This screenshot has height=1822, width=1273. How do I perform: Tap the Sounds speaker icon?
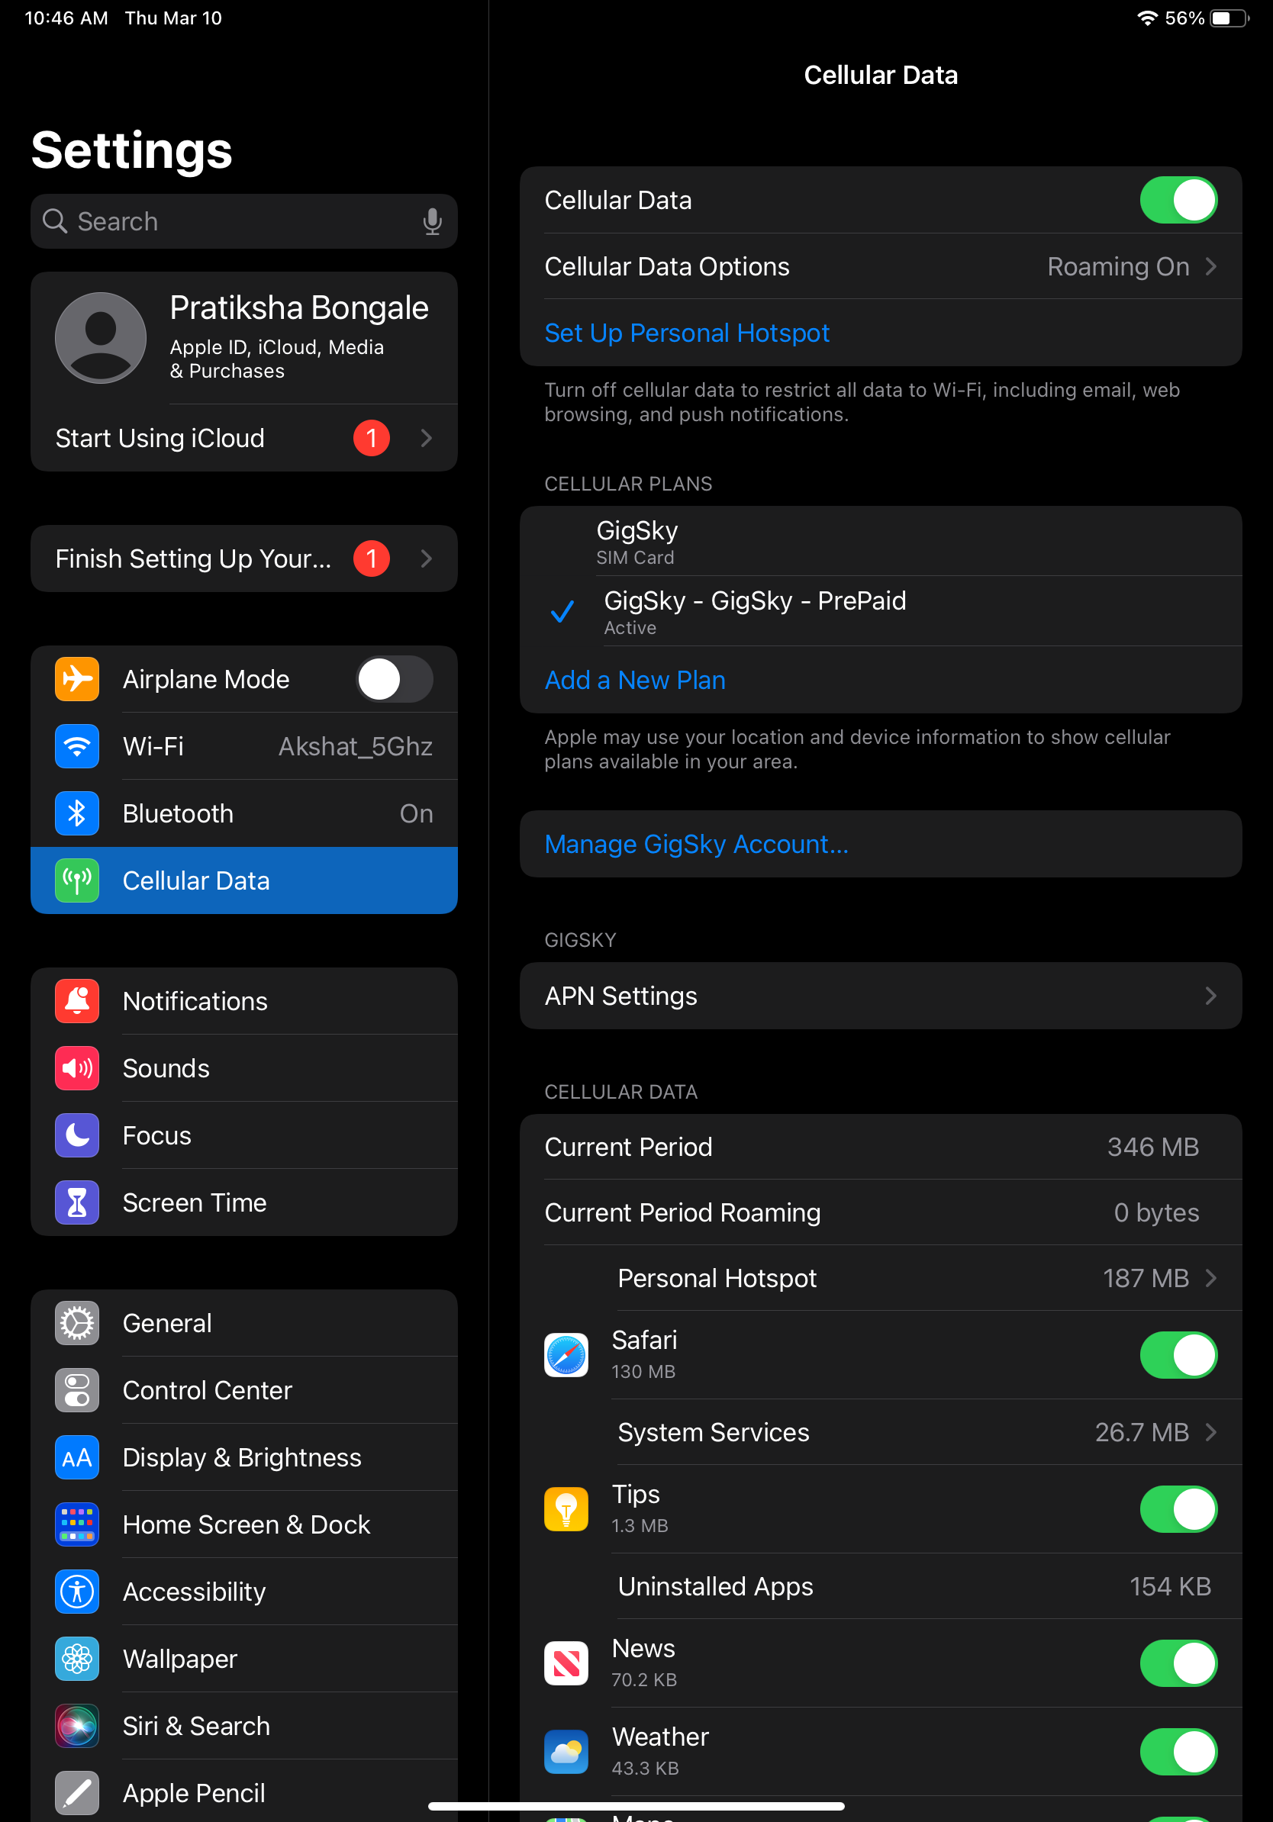pos(77,1068)
